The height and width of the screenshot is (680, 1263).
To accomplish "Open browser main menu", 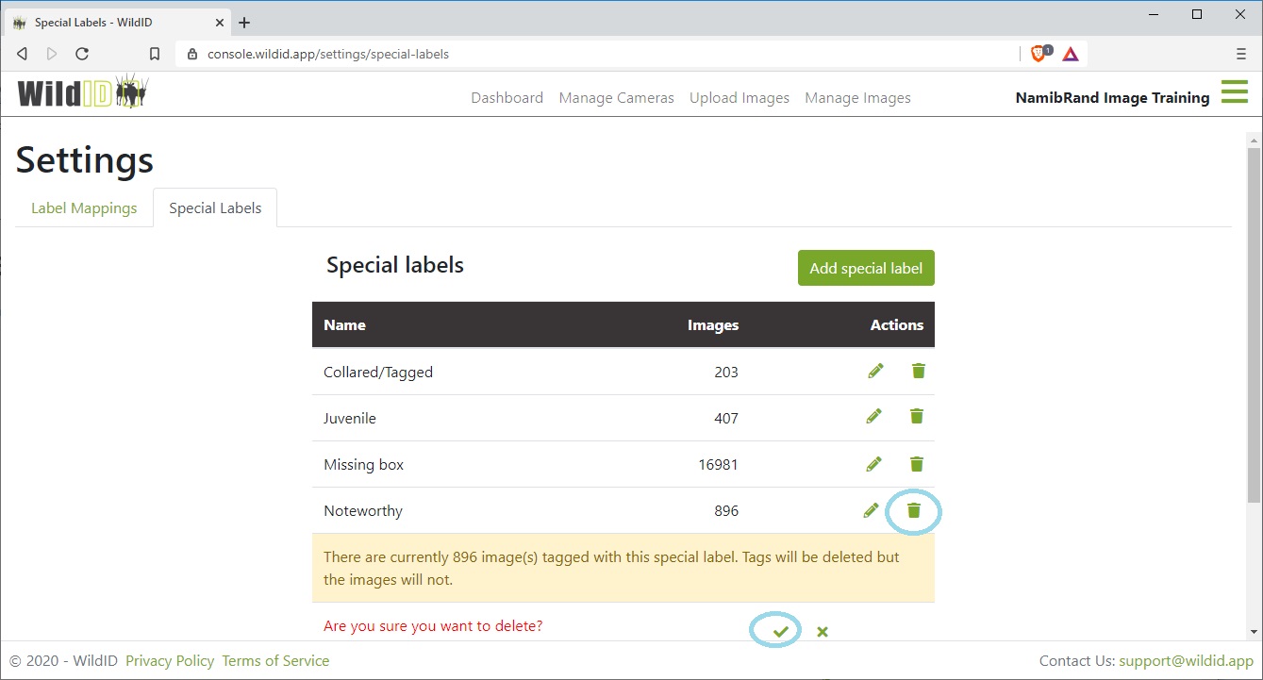I will (x=1240, y=54).
